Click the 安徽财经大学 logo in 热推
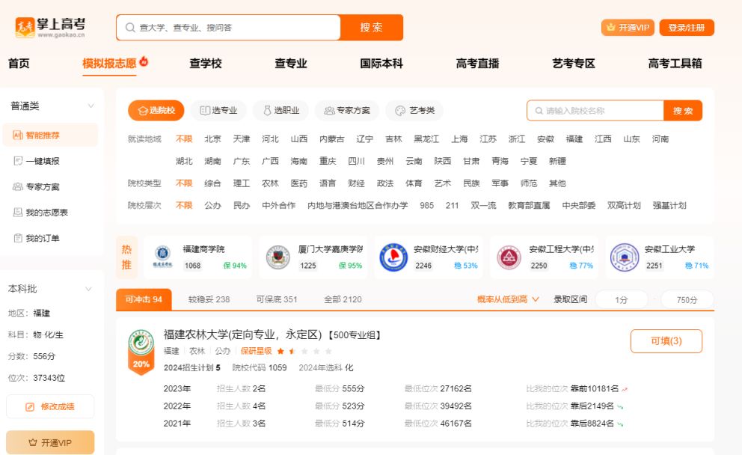 393,257
